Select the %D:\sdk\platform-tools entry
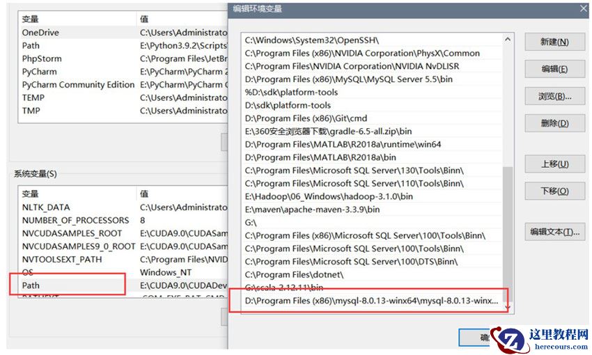The height and width of the screenshot is (355, 592). [x=373, y=92]
